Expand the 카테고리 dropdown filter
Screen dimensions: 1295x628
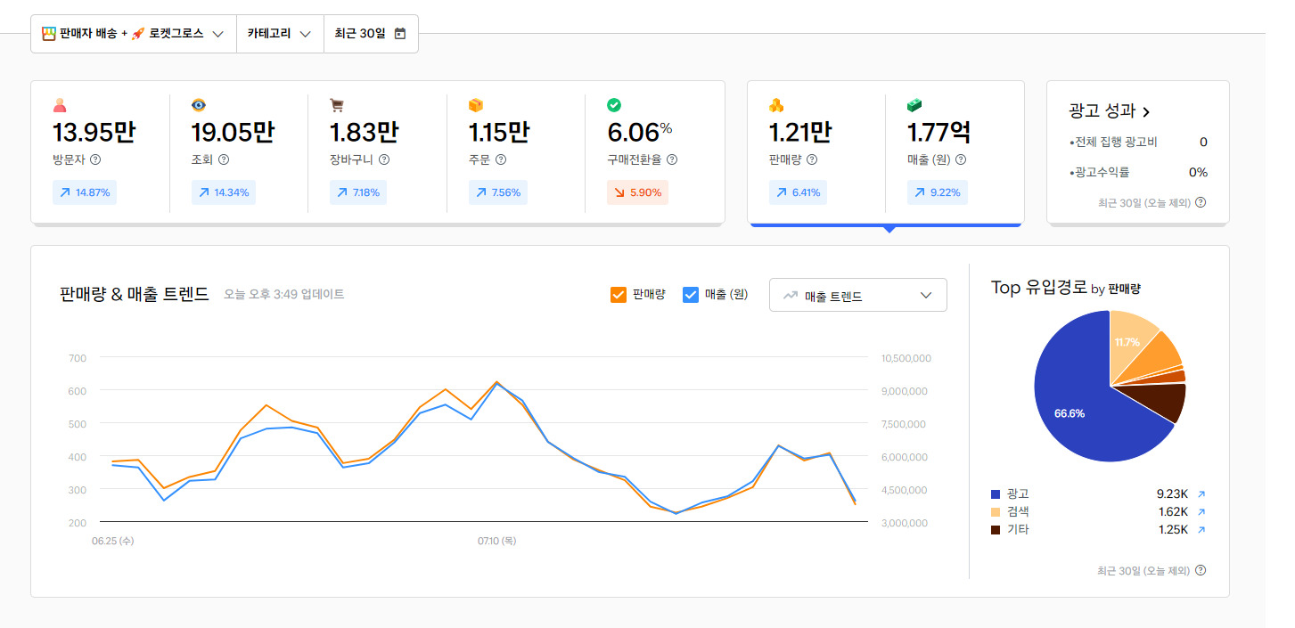tap(280, 34)
